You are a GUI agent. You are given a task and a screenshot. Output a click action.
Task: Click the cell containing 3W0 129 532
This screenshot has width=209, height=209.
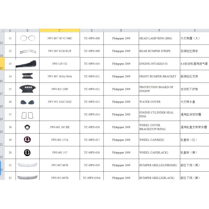(60, 64)
